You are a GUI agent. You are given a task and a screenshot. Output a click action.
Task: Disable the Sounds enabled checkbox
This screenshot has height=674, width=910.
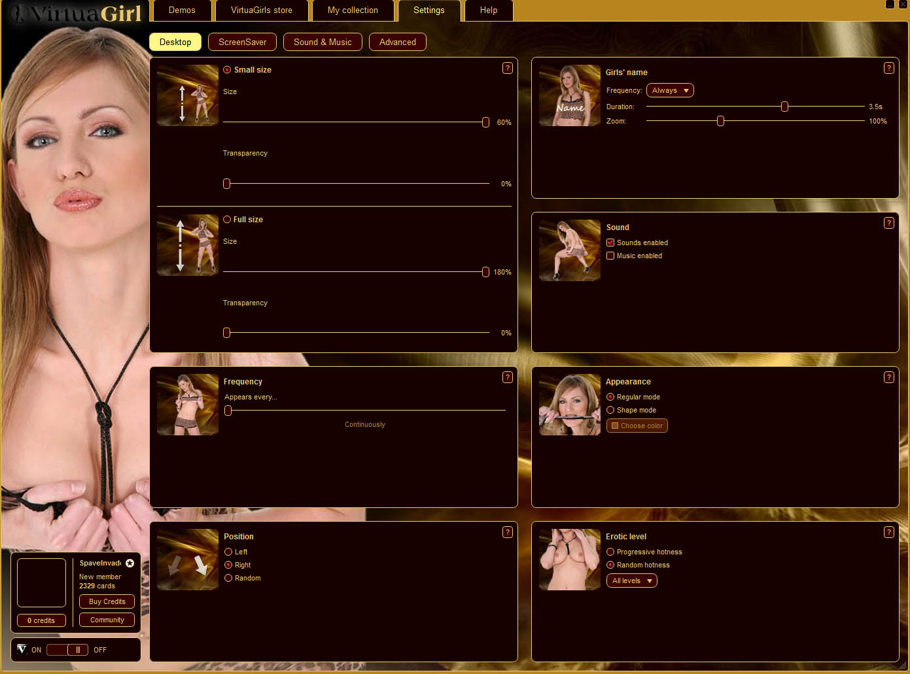pos(610,243)
